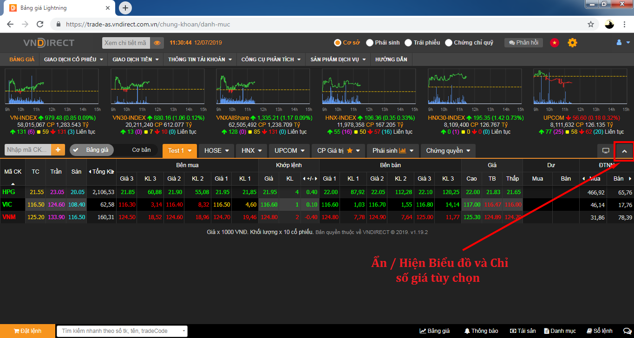Open the HƯỚNG DẪN menu item
This screenshot has height=338, width=634.
(x=391, y=59)
